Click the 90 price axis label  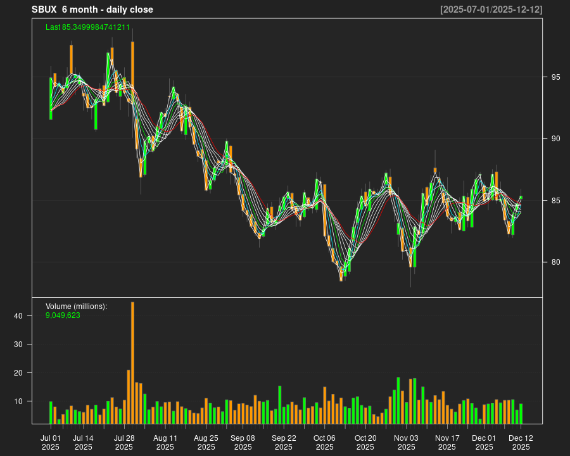(555, 139)
